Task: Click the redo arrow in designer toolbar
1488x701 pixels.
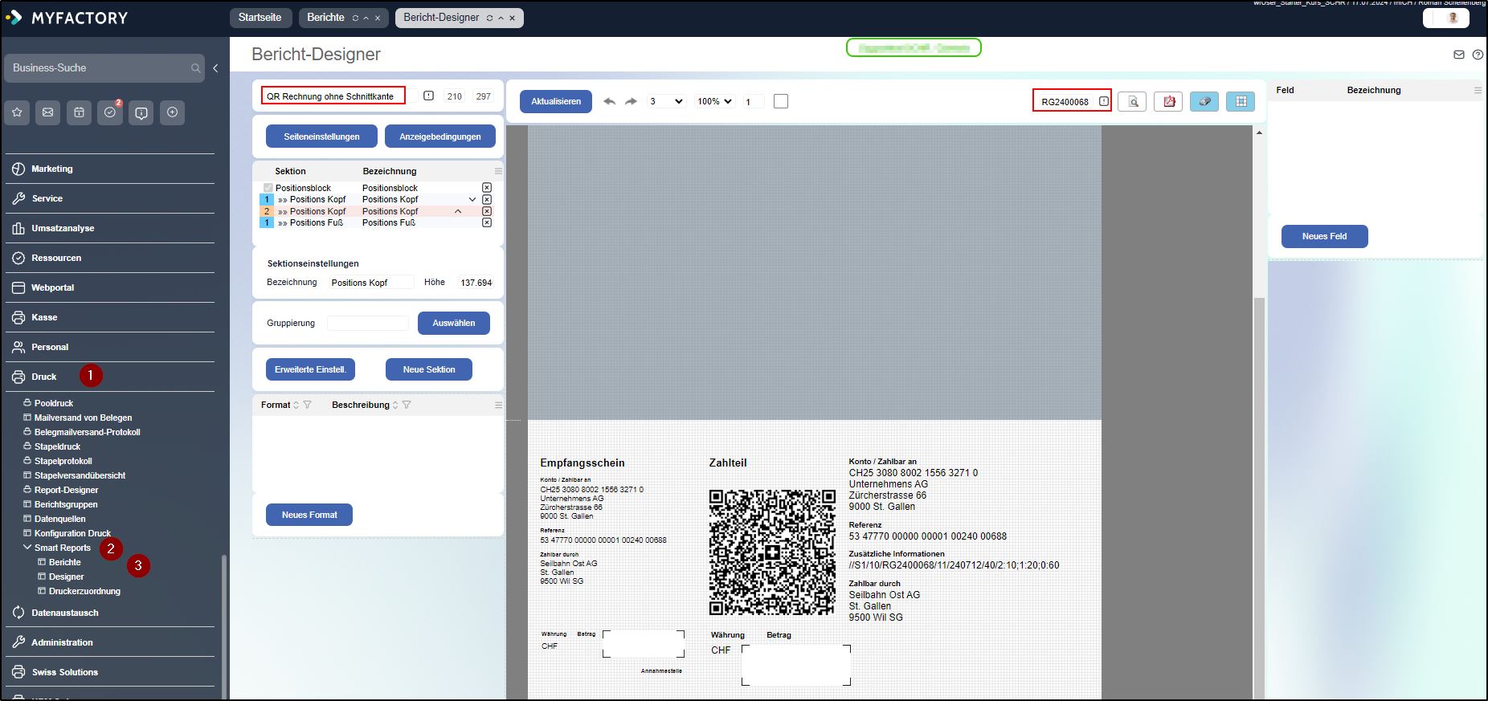Action: (x=631, y=101)
